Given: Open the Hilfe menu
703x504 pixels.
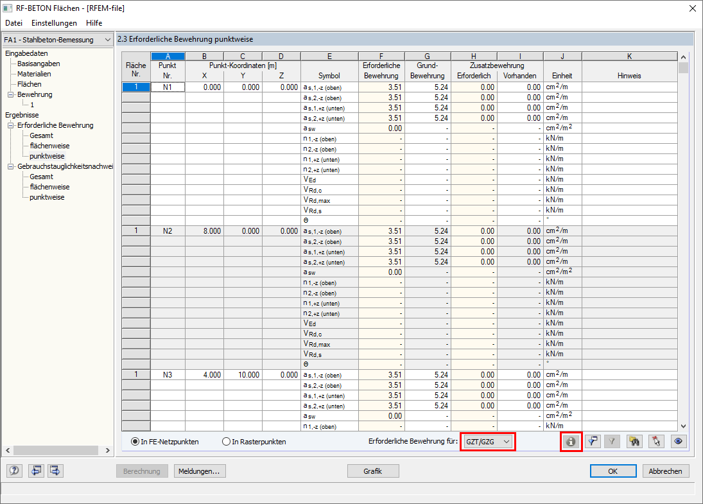Looking at the screenshot, I should pos(94,23).
